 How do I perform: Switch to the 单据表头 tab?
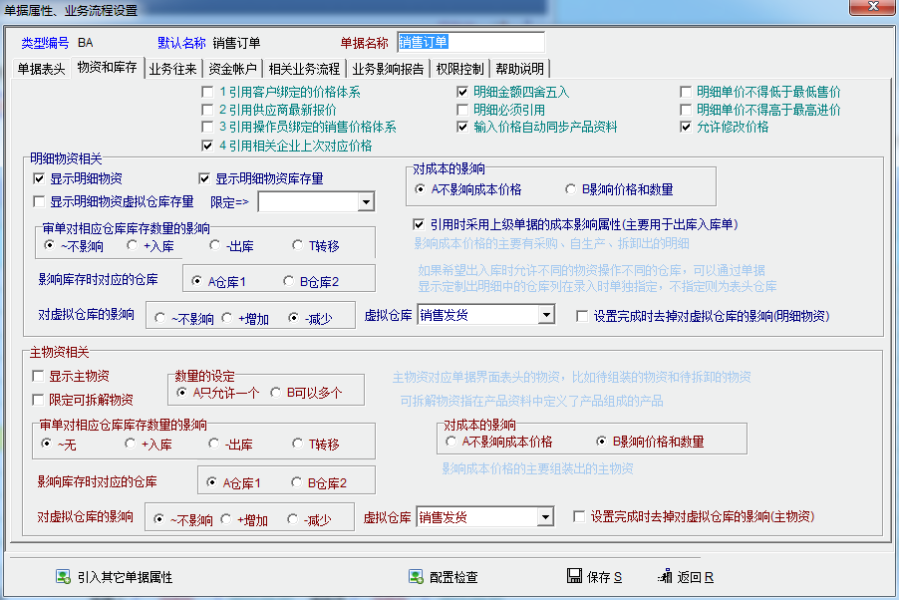click(x=42, y=69)
